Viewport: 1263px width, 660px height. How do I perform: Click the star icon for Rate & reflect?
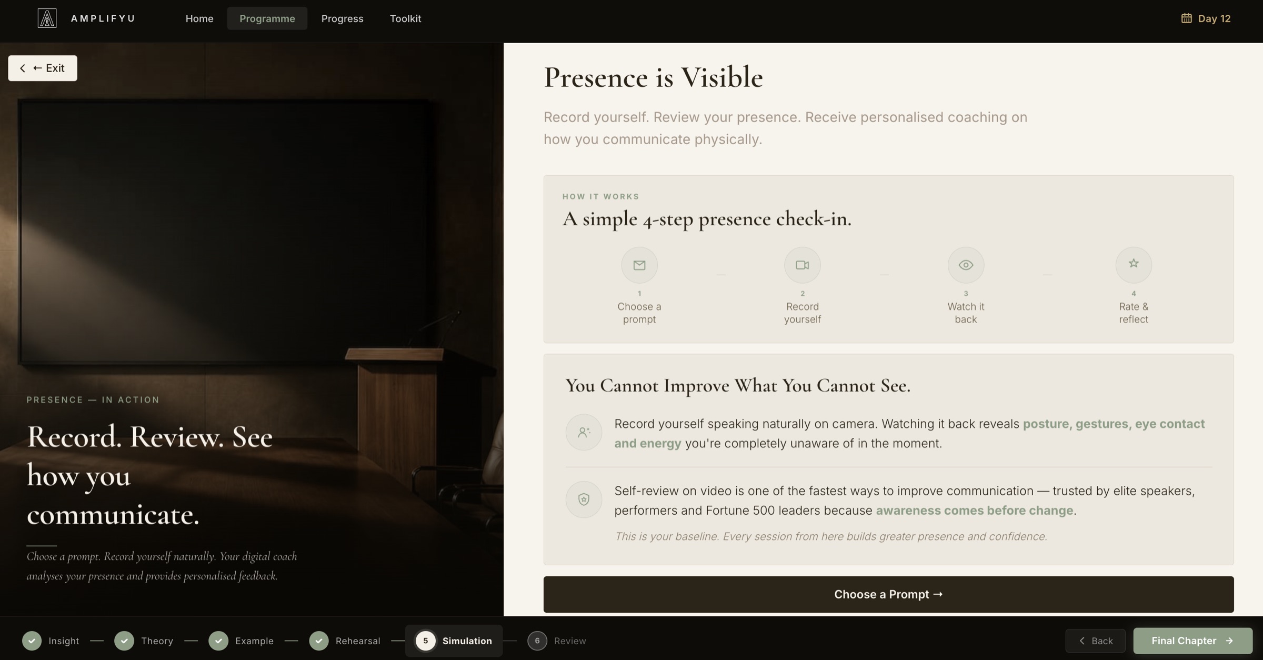[1134, 265]
